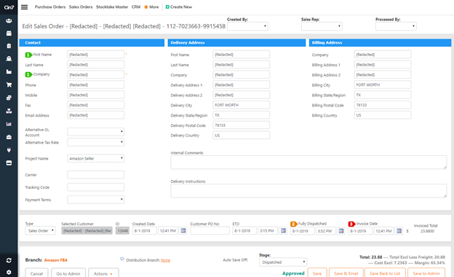
Task: Open the Actions button menu
Action: click(x=103, y=273)
